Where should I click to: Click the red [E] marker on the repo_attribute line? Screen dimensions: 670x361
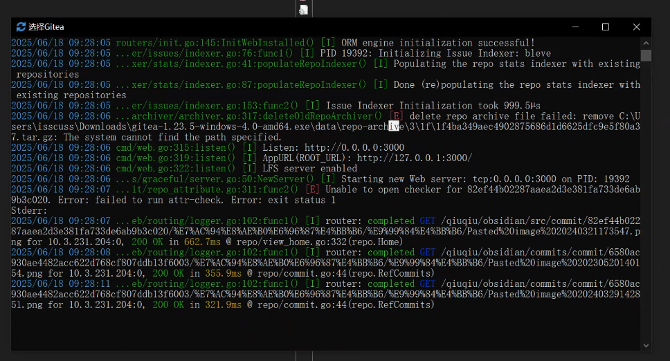point(312,189)
